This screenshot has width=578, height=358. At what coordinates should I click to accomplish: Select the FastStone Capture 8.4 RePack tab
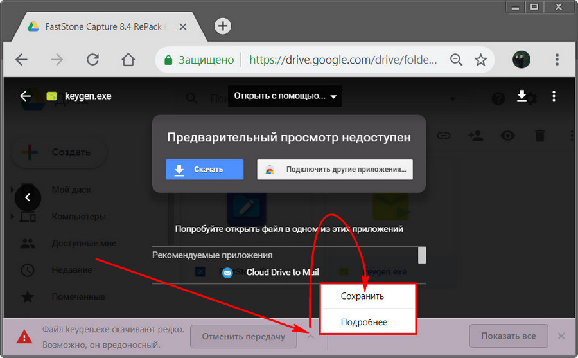pyautogui.click(x=103, y=26)
